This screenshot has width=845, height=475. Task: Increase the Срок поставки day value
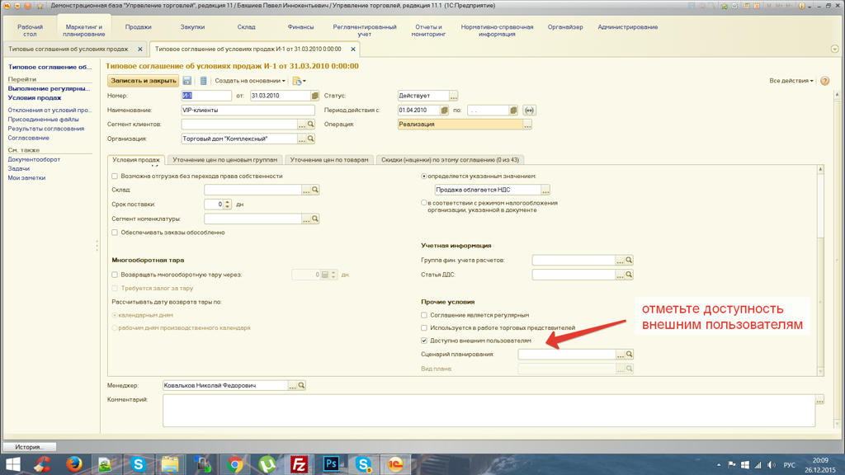[228, 202]
